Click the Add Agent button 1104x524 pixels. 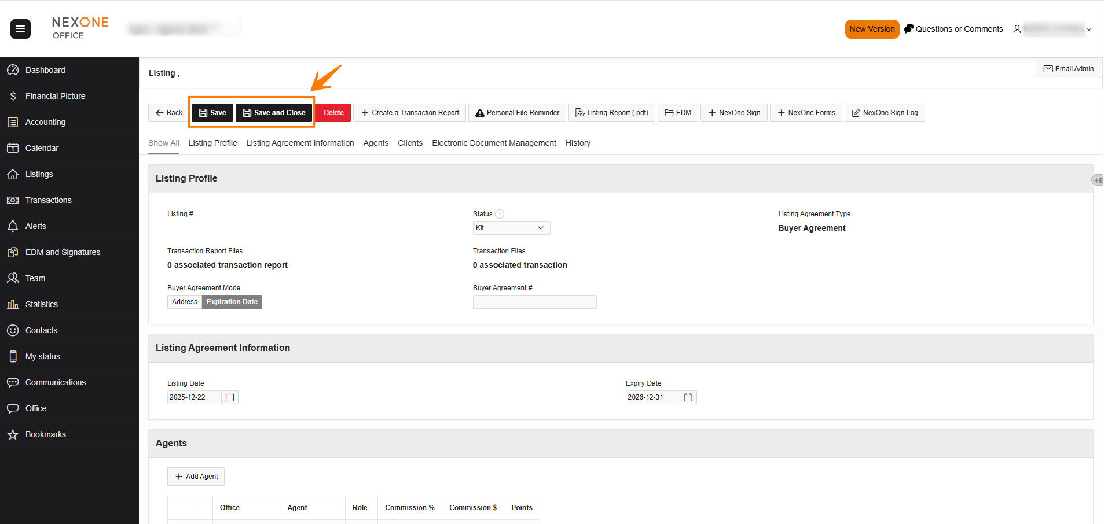tap(196, 477)
